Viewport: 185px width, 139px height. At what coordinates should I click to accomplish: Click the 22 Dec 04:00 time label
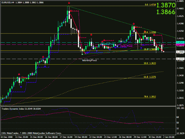(96, 137)
